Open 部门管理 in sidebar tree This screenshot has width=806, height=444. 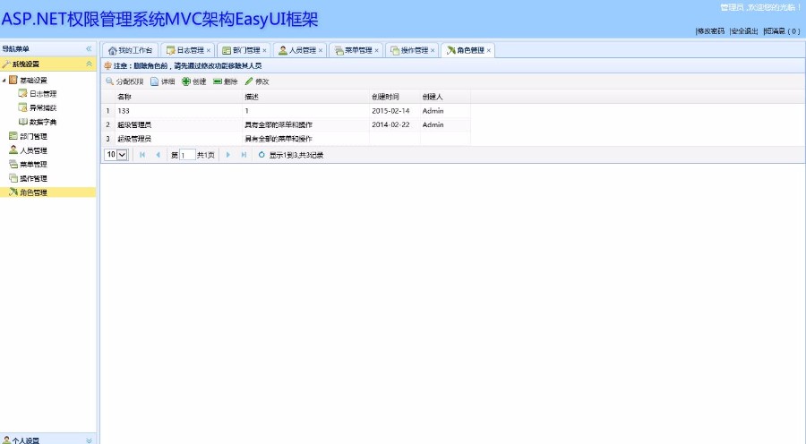point(33,136)
